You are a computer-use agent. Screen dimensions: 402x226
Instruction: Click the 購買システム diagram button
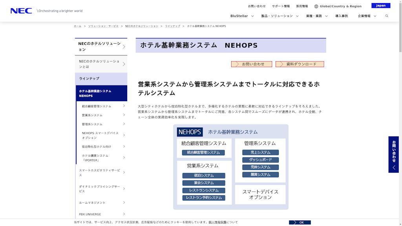coord(260,175)
